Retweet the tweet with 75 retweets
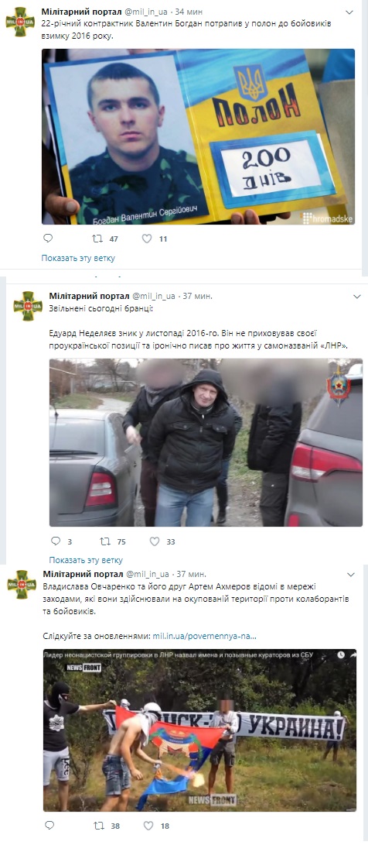The height and width of the screenshot is (852, 368). (105, 541)
